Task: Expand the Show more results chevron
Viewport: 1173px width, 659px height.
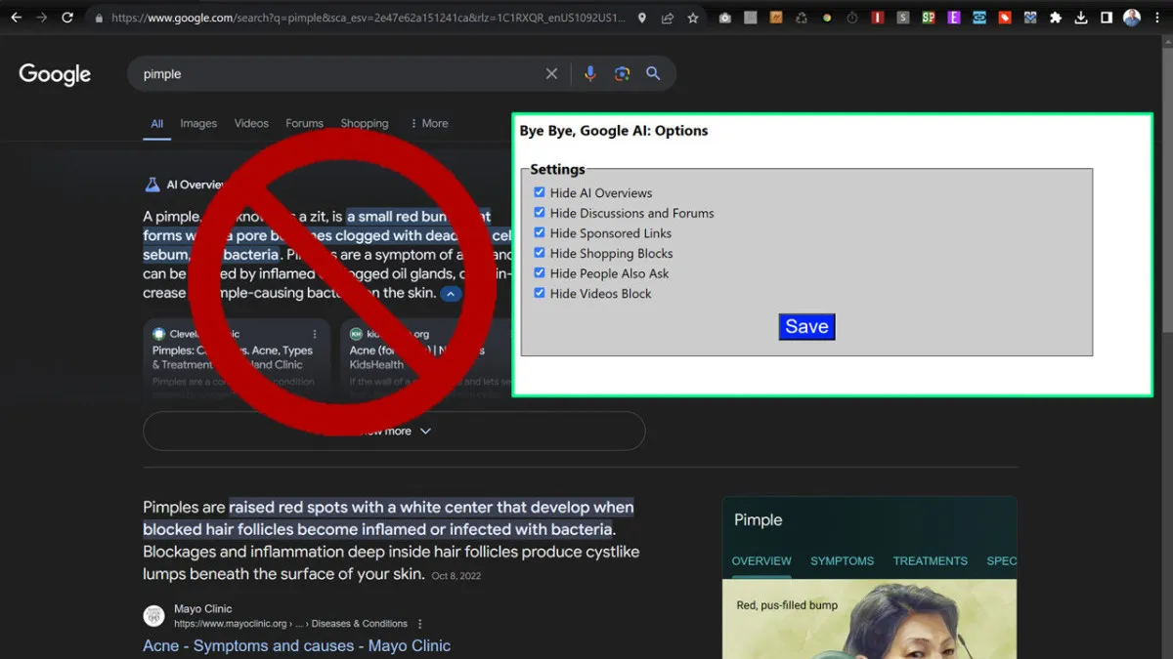Action: click(424, 431)
